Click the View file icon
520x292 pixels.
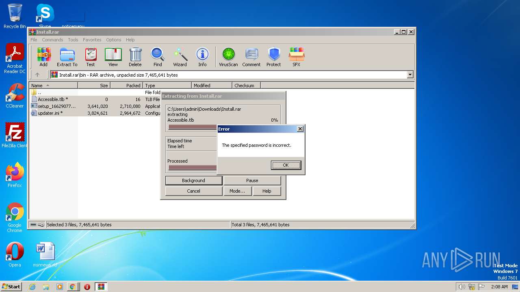pyautogui.click(x=113, y=57)
